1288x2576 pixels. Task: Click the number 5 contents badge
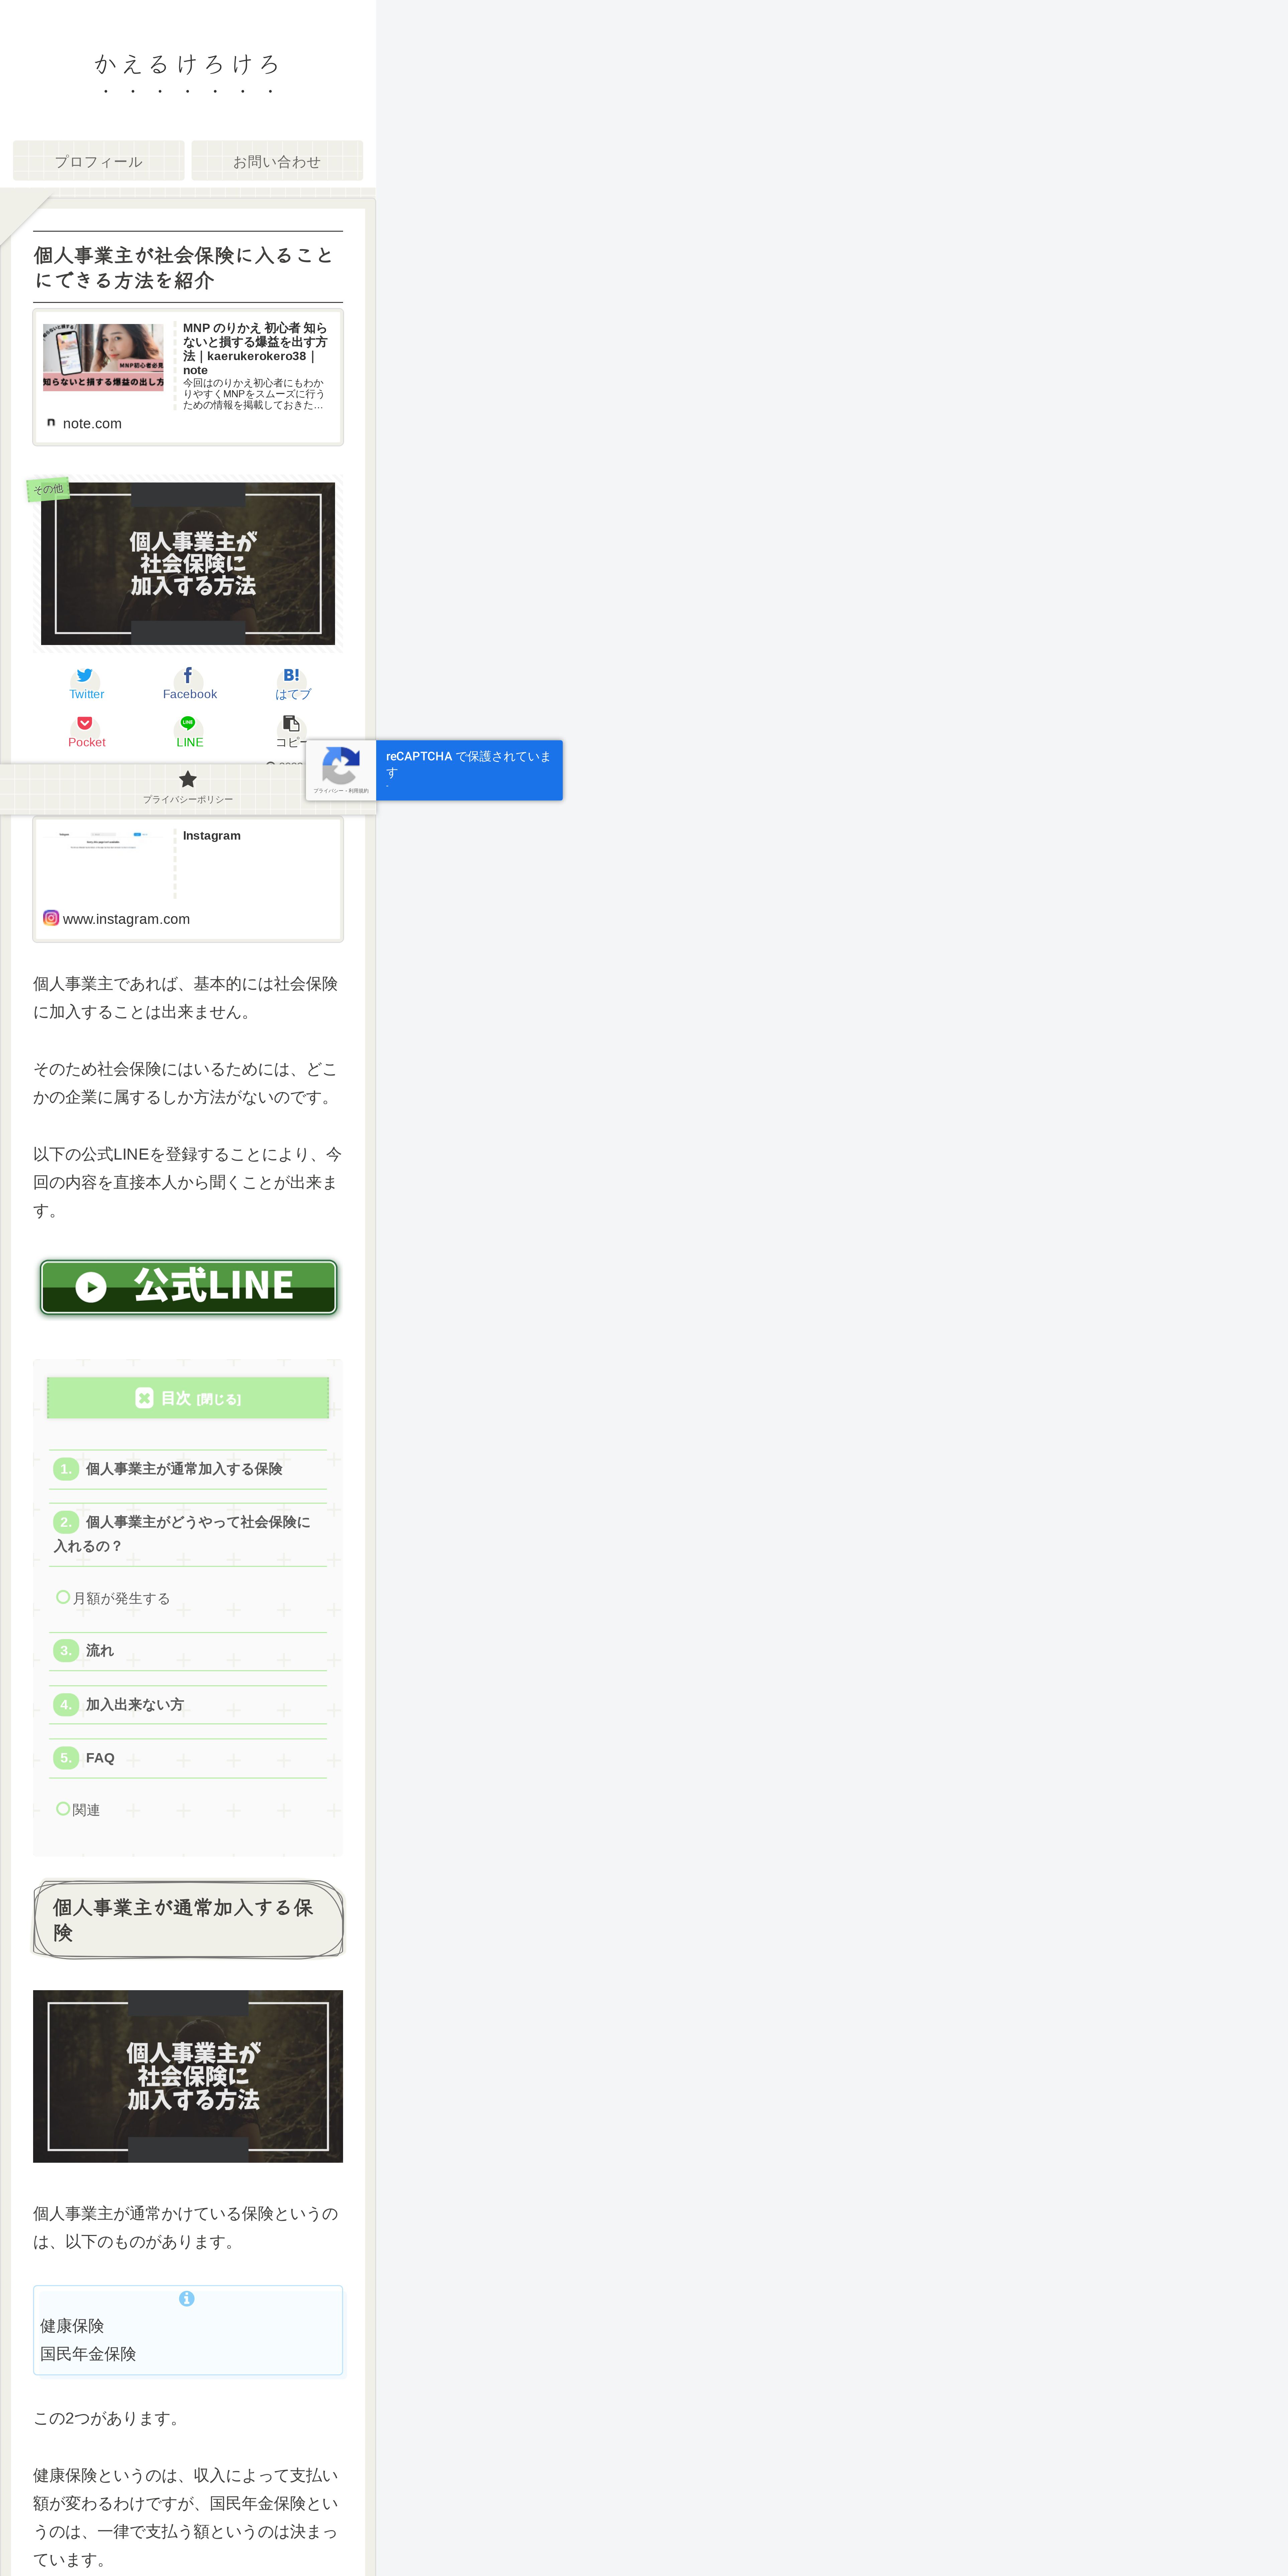(x=66, y=1758)
